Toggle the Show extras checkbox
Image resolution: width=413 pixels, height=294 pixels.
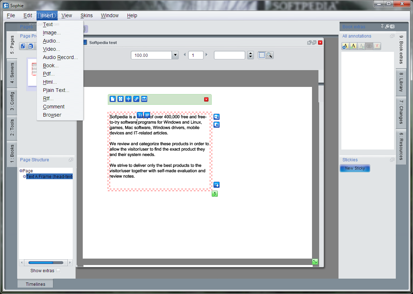click(58, 270)
